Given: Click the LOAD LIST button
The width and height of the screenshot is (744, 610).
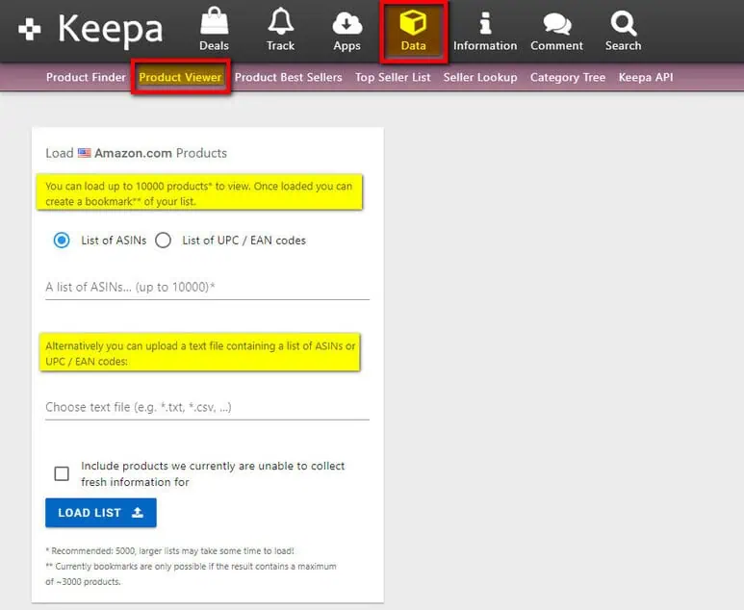Looking at the screenshot, I should [101, 512].
